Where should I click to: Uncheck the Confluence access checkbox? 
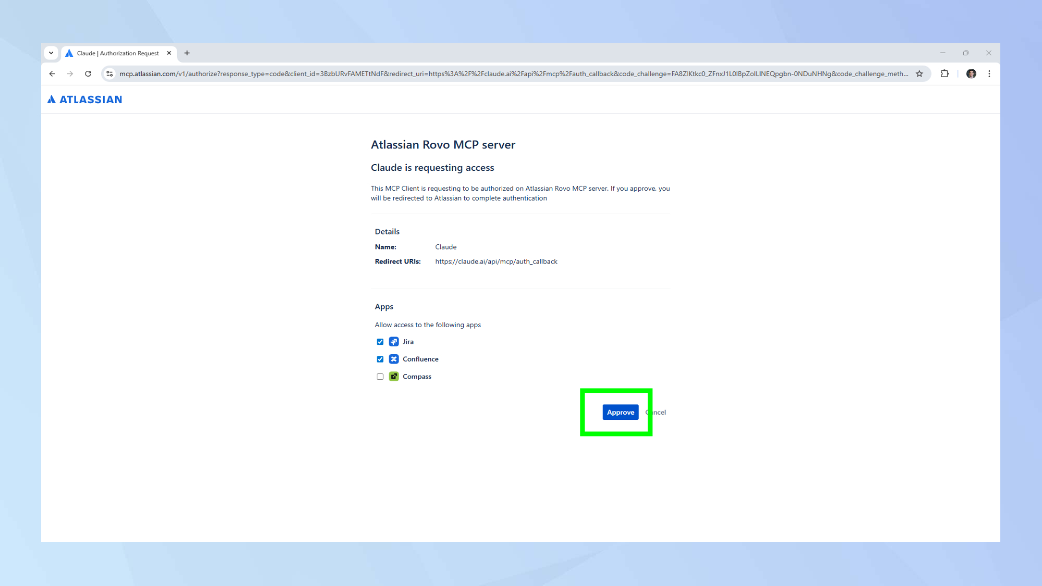(380, 359)
